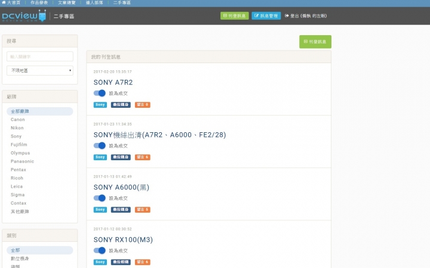Click timestamp 2017-01-23 11:34:35

coord(112,124)
